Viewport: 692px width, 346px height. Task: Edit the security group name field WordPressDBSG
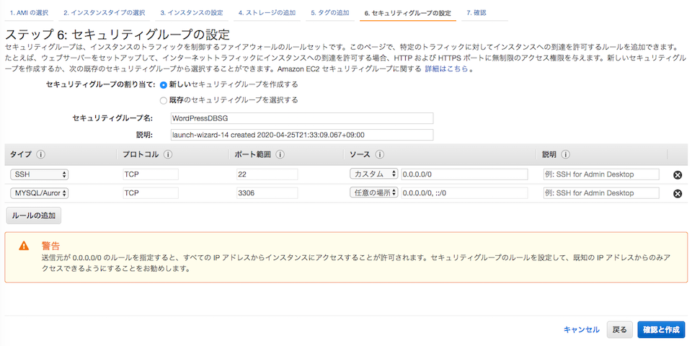pos(302,118)
